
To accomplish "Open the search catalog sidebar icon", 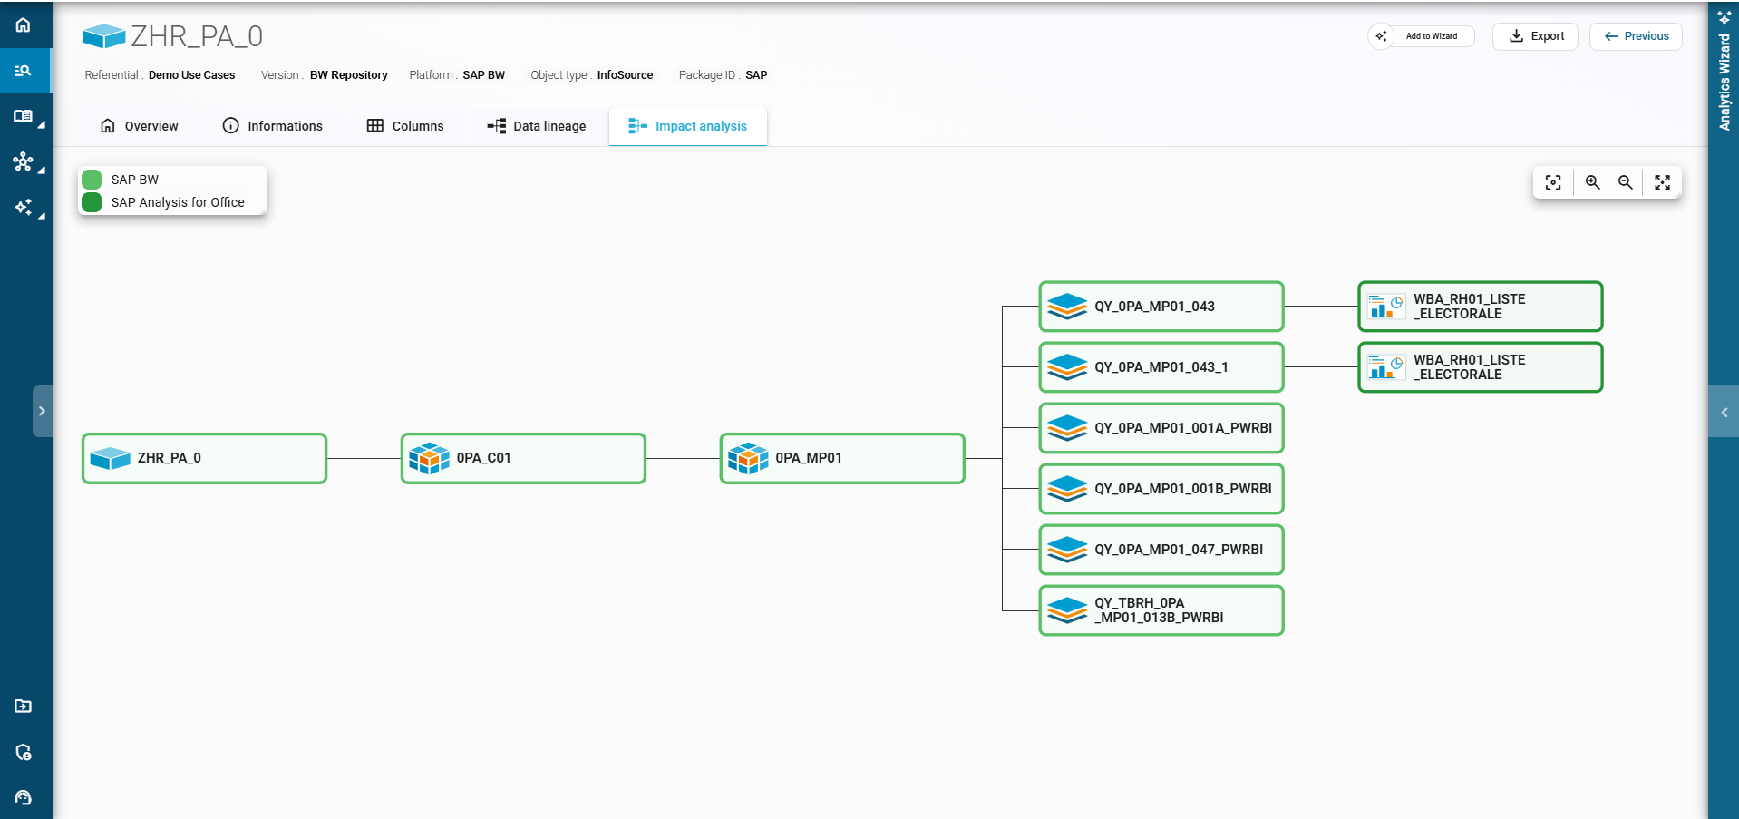I will pyautogui.click(x=24, y=71).
